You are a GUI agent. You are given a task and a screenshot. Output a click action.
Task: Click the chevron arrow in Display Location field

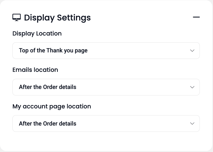point(192,51)
